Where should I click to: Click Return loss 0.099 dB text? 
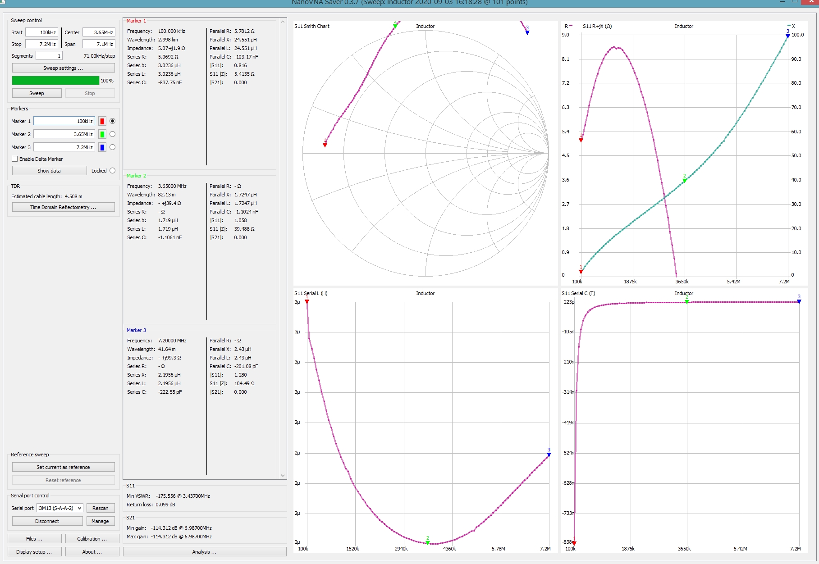point(151,505)
